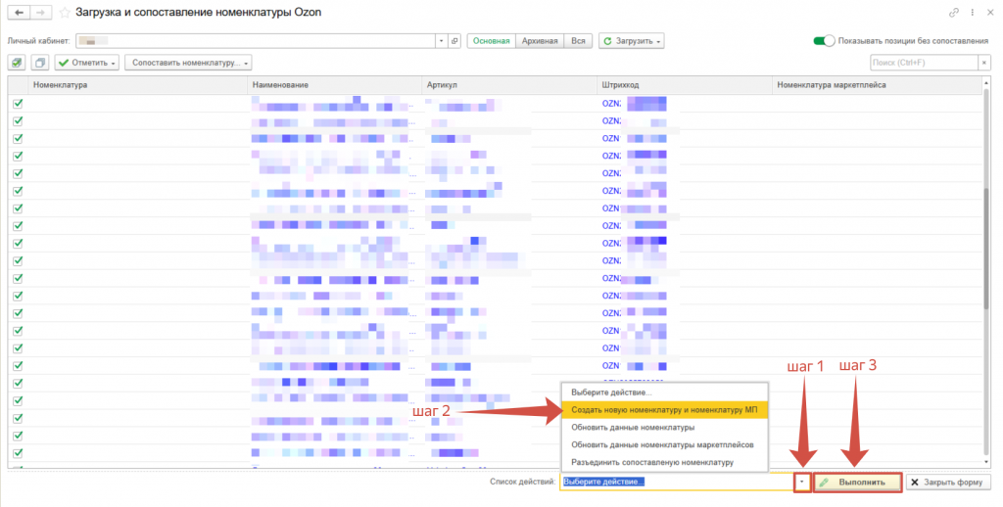This screenshot has height=507, width=1003.
Task: Select Создать новую номенклатуру и номенклатуру МП
Action: tap(664, 410)
